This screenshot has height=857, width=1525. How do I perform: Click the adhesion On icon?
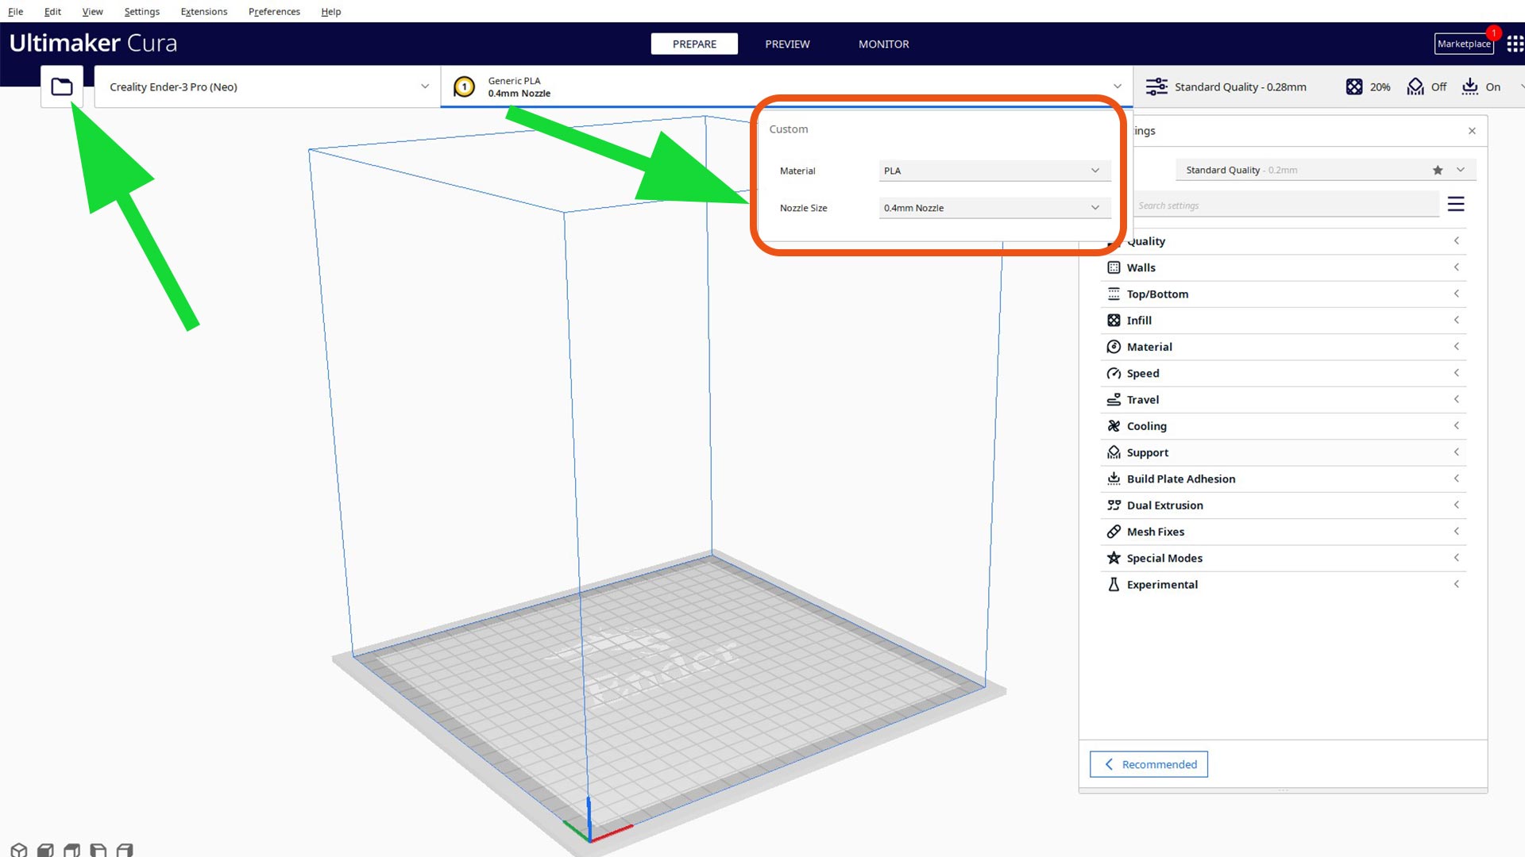coord(1470,86)
